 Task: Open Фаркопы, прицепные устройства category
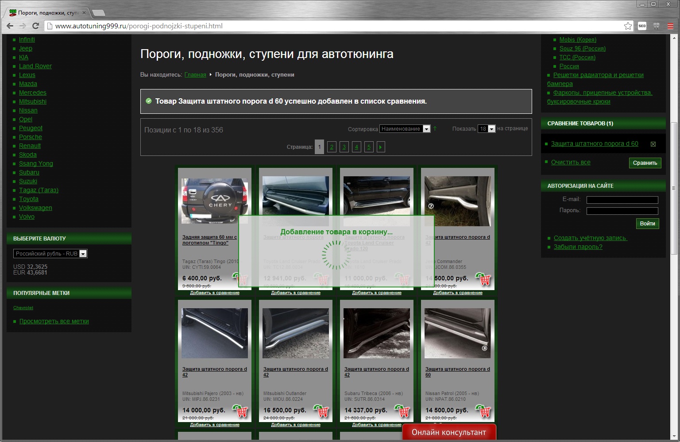click(x=600, y=97)
